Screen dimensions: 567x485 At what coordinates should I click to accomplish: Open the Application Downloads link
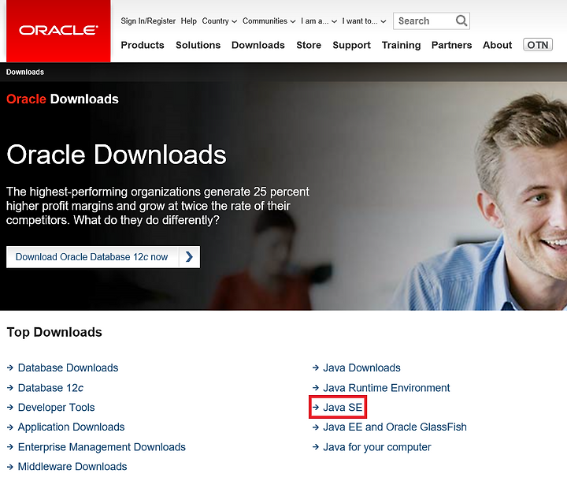(71, 427)
